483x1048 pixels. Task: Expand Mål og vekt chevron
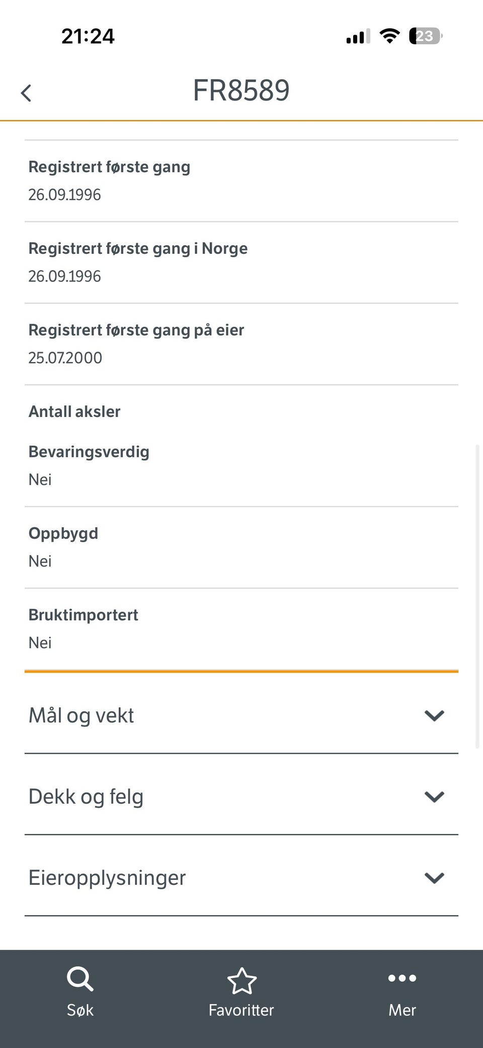tap(434, 715)
